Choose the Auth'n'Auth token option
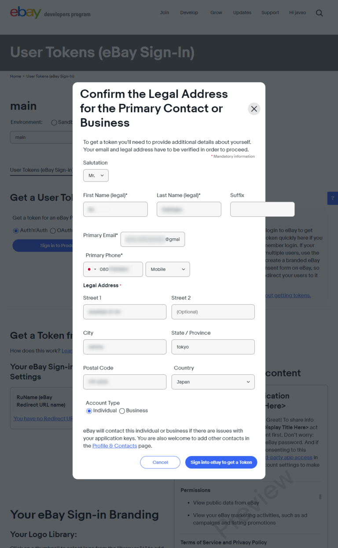 click(16, 230)
